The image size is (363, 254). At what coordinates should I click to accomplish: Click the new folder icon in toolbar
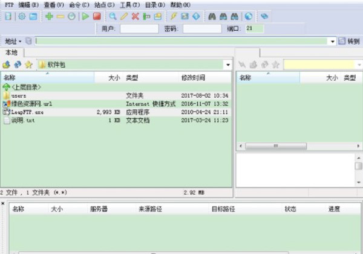[158, 16]
